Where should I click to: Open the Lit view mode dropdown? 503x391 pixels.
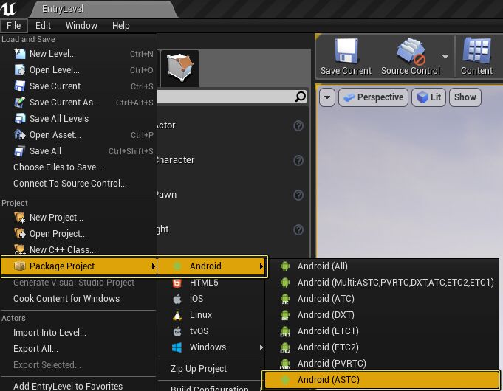tap(428, 97)
